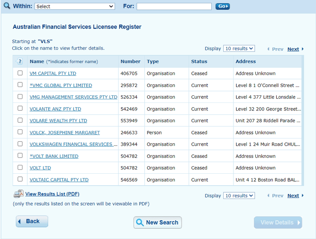Tick the checkbox for VOLANTE ANZ PTY LTD
Viewport: 316px width, 239px height.
pos(20,108)
